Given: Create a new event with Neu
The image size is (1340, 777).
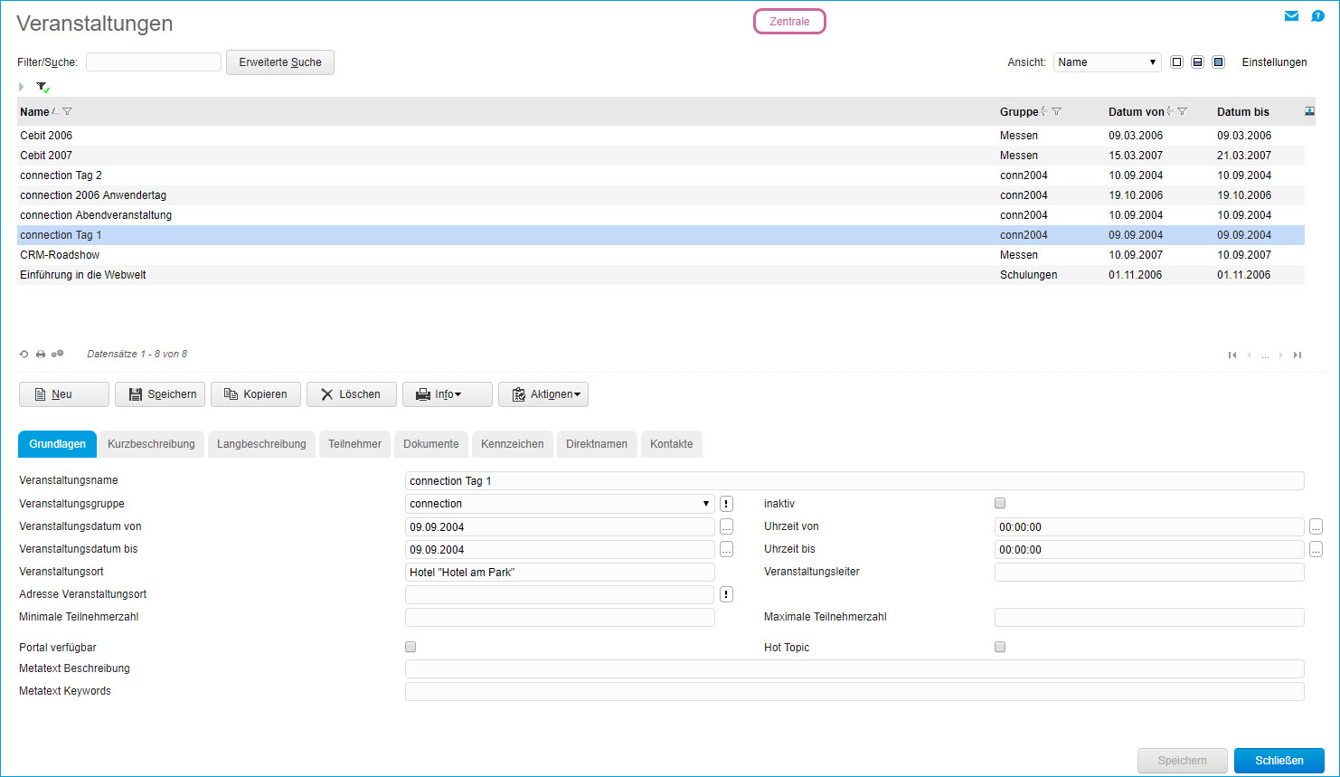Looking at the screenshot, I should tap(64, 394).
